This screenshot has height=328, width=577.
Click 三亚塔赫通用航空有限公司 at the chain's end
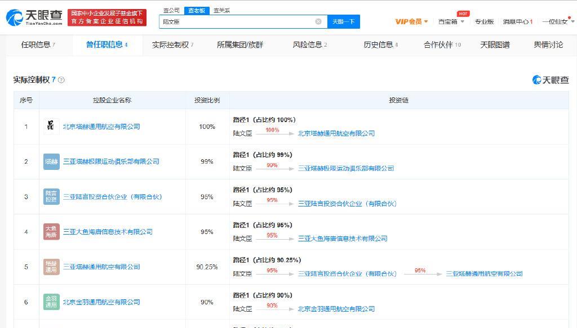[484, 273]
